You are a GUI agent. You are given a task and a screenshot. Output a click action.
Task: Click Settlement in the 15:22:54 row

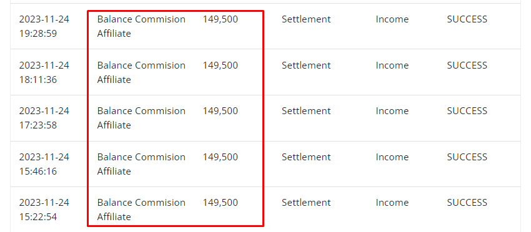(306, 203)
